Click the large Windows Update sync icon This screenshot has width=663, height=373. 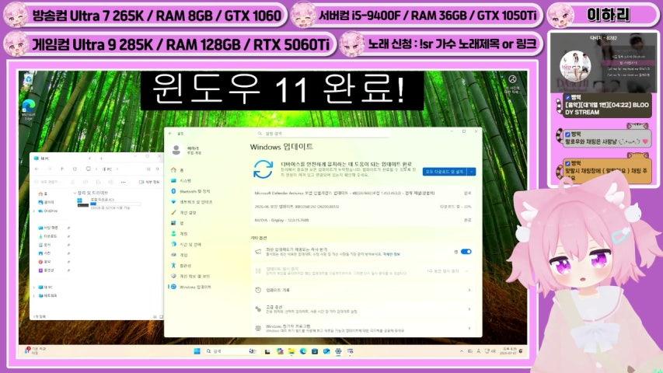click(263, 169)
